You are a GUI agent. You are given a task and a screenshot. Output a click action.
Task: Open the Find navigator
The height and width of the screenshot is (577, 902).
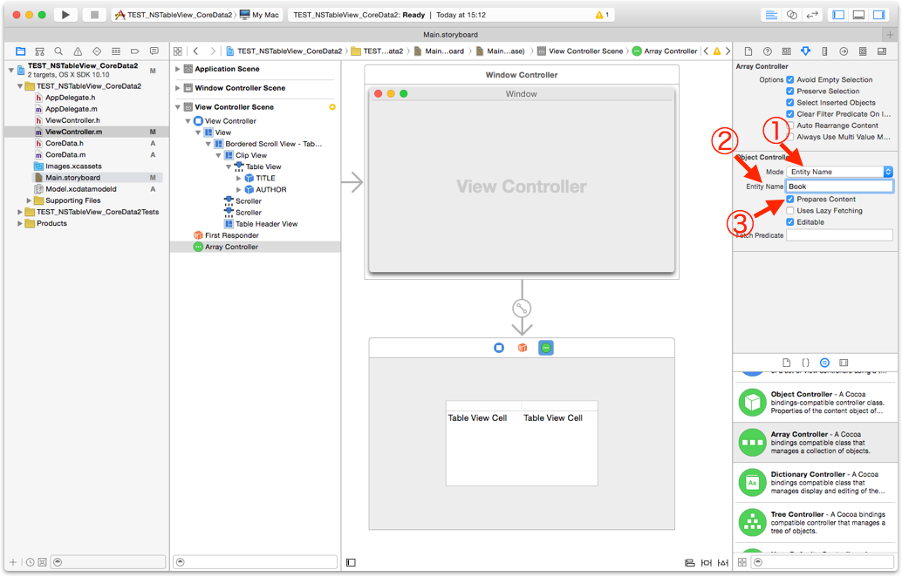click(x=58, y=51)
